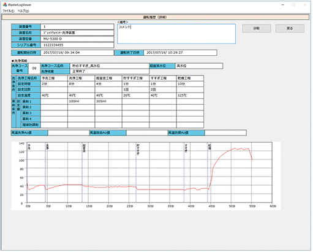Click the 戻る back button
This screenshot has width=313, height=252.
[x=290, y=28]
